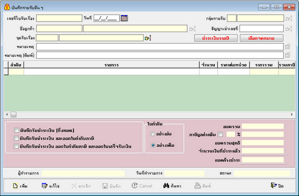The height and width of the screenshot is (196, 299).
Task: Click the บันทึก (save) toolbar button
Action: 111,185
